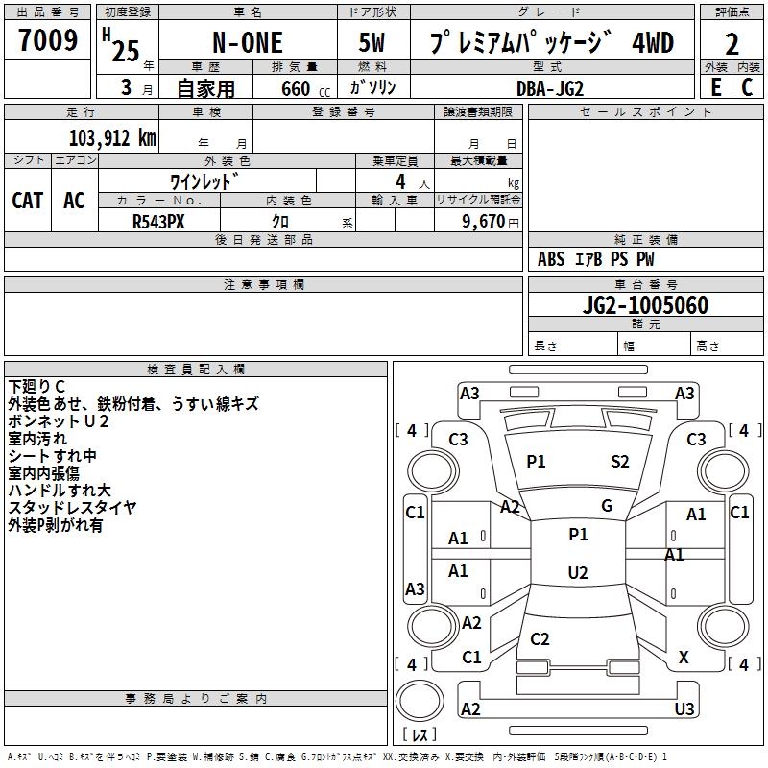Select the U2 dent marker on car diagram

(x=577, y=573)
